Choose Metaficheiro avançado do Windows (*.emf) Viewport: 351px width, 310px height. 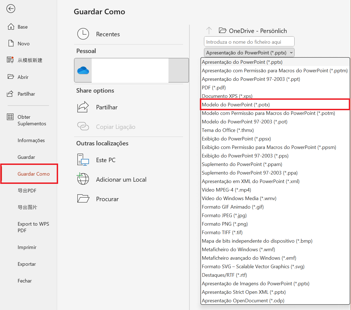pos(275,258)
